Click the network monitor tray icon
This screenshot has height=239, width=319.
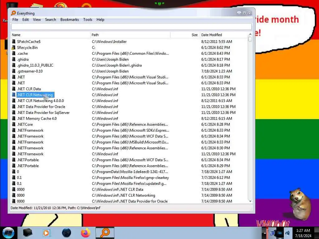click(x=280, y=233)
